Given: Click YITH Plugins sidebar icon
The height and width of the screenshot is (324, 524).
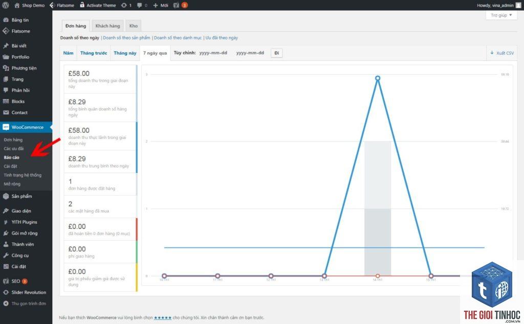Looking at the screenshot, I should 6,222.
